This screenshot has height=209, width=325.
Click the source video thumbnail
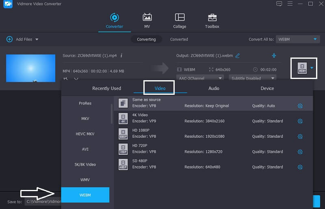click(x=31, y=68)
